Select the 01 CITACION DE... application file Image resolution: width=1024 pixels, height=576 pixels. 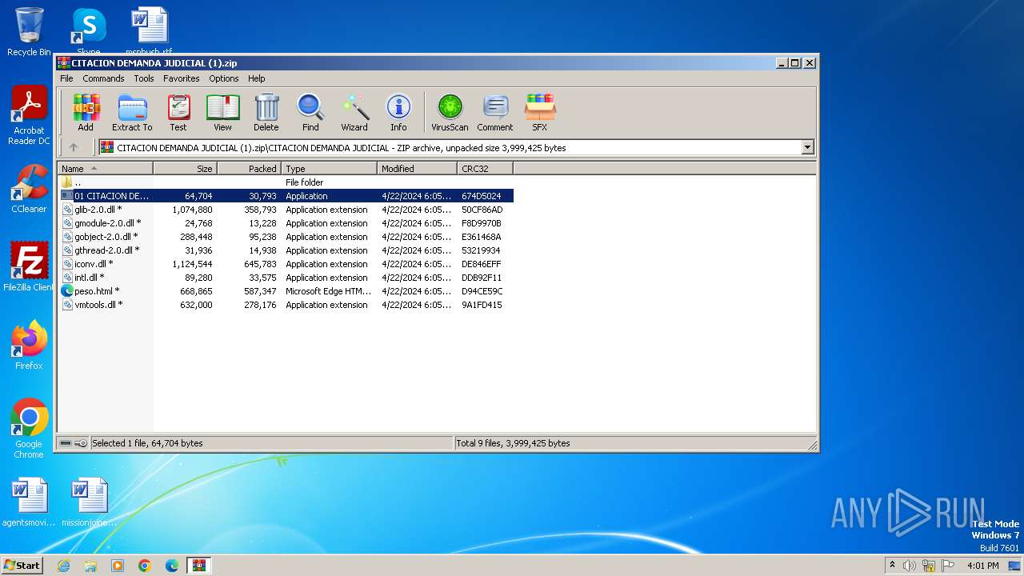(x=286, y=196)
